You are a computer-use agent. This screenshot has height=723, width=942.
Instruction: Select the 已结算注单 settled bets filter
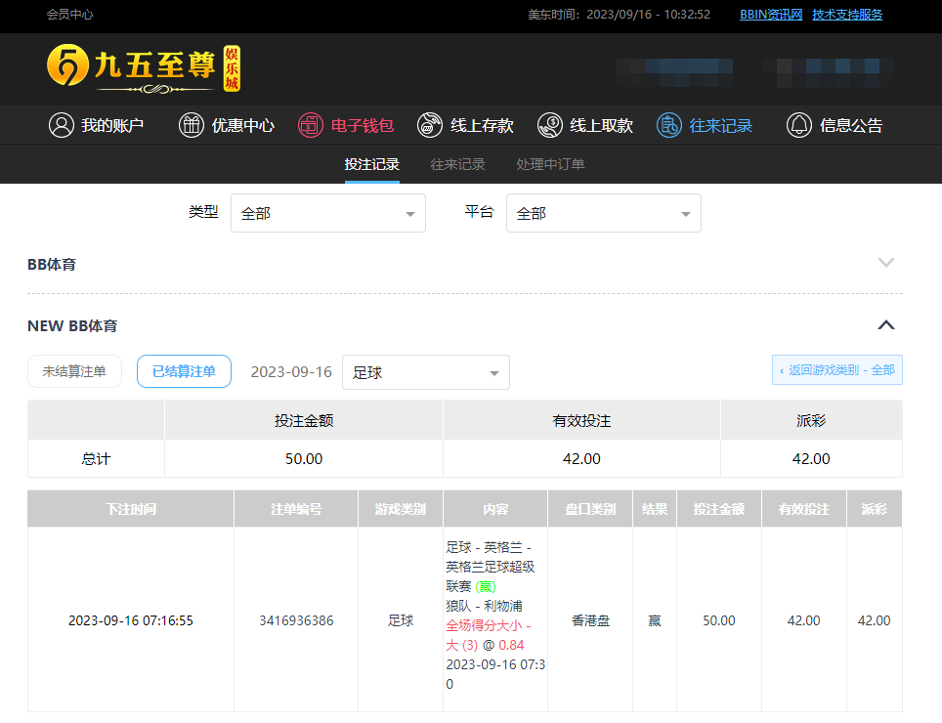coord(184,371)
